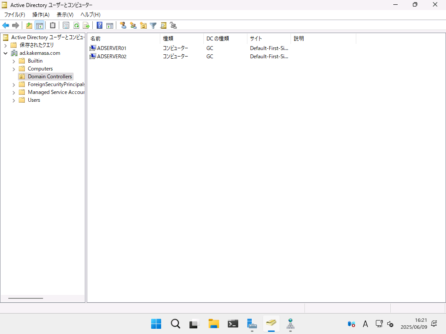Screen dimensions: 446x334
Task: Click the ADSERVER02 computer icon
Action: pos(92,56)
